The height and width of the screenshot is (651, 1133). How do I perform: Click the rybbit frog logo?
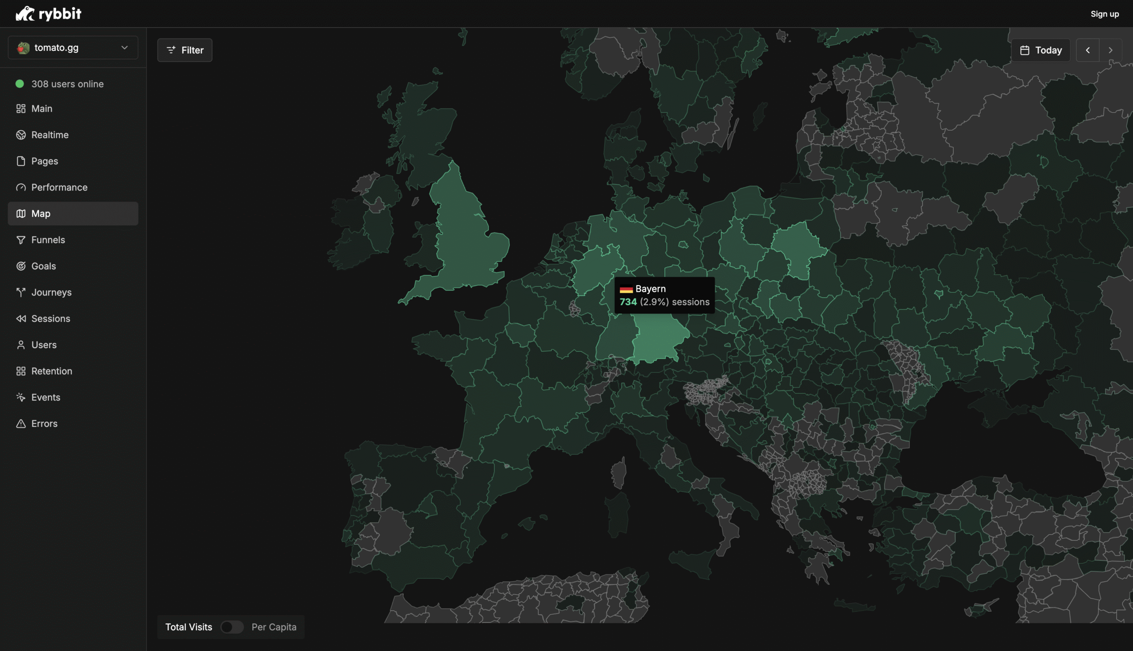coord(26,14)
